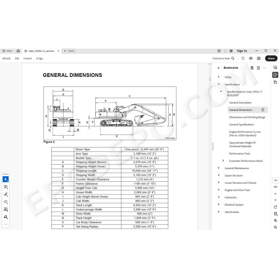The image size is (279, 279).
Task: Expand the General Maintenance bookmark
Action: (219, 168)
